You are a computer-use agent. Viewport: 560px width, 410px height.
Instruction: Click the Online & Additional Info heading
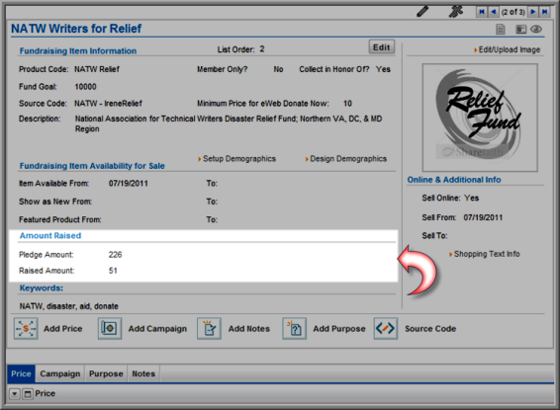coord(454,180)
